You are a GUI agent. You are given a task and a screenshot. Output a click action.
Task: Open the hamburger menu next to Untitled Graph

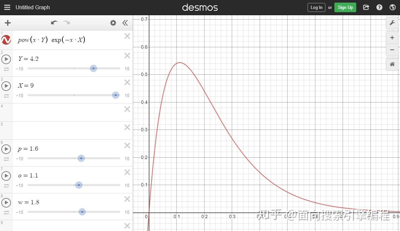pos(7,7)
